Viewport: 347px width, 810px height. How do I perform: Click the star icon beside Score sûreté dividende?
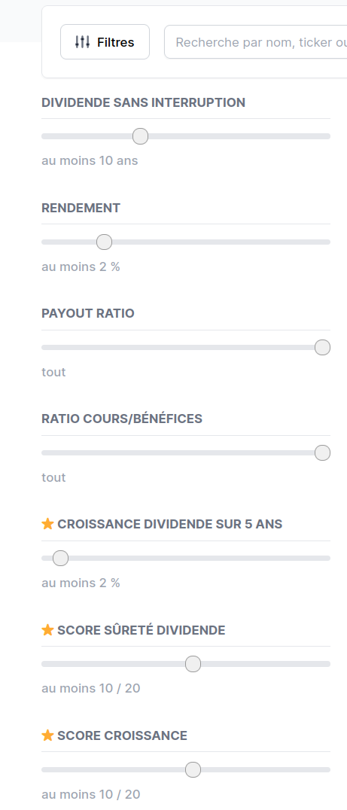coord(47,630)
